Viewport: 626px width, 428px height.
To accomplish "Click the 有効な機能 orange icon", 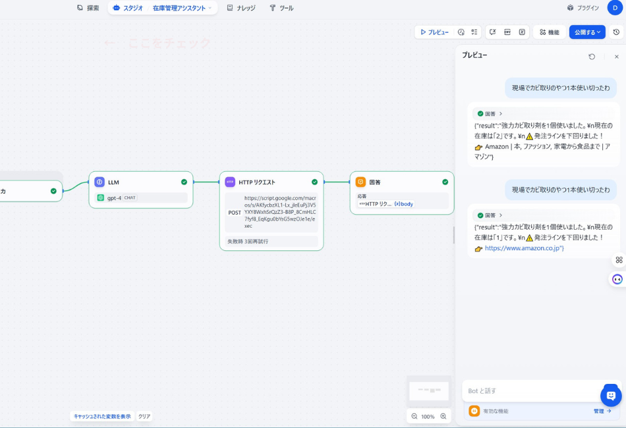I will tap(474, 410).
